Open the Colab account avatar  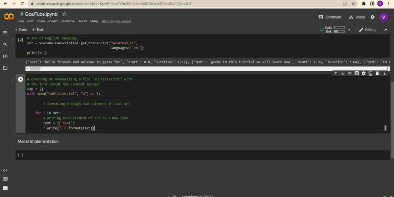point(383,17)
